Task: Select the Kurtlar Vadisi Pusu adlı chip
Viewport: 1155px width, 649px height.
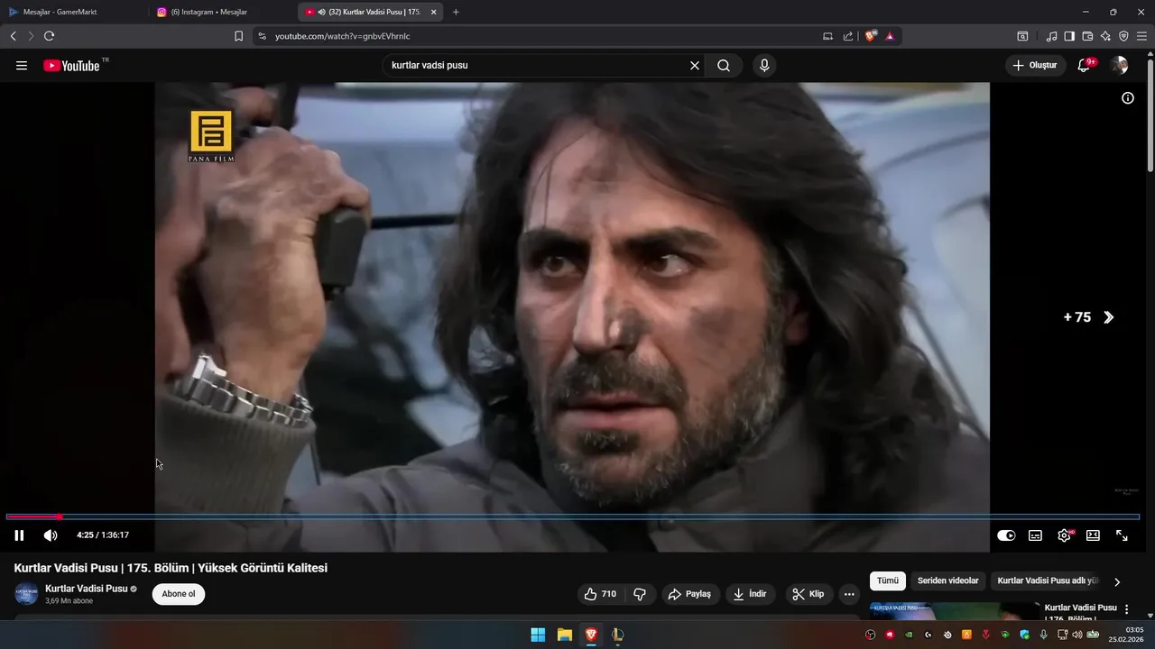Action: pyautogui.click(x=1048, y=580)
